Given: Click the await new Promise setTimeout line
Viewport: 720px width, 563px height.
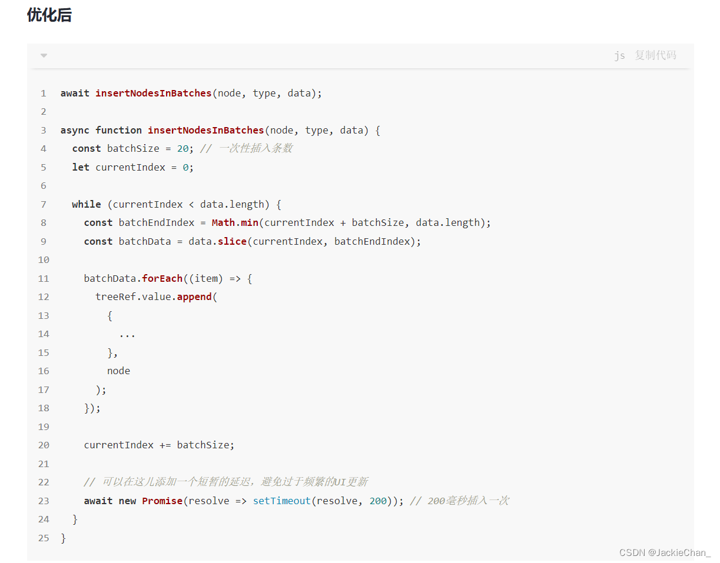Looking at the screenshot, I should (x=244, y=501).
